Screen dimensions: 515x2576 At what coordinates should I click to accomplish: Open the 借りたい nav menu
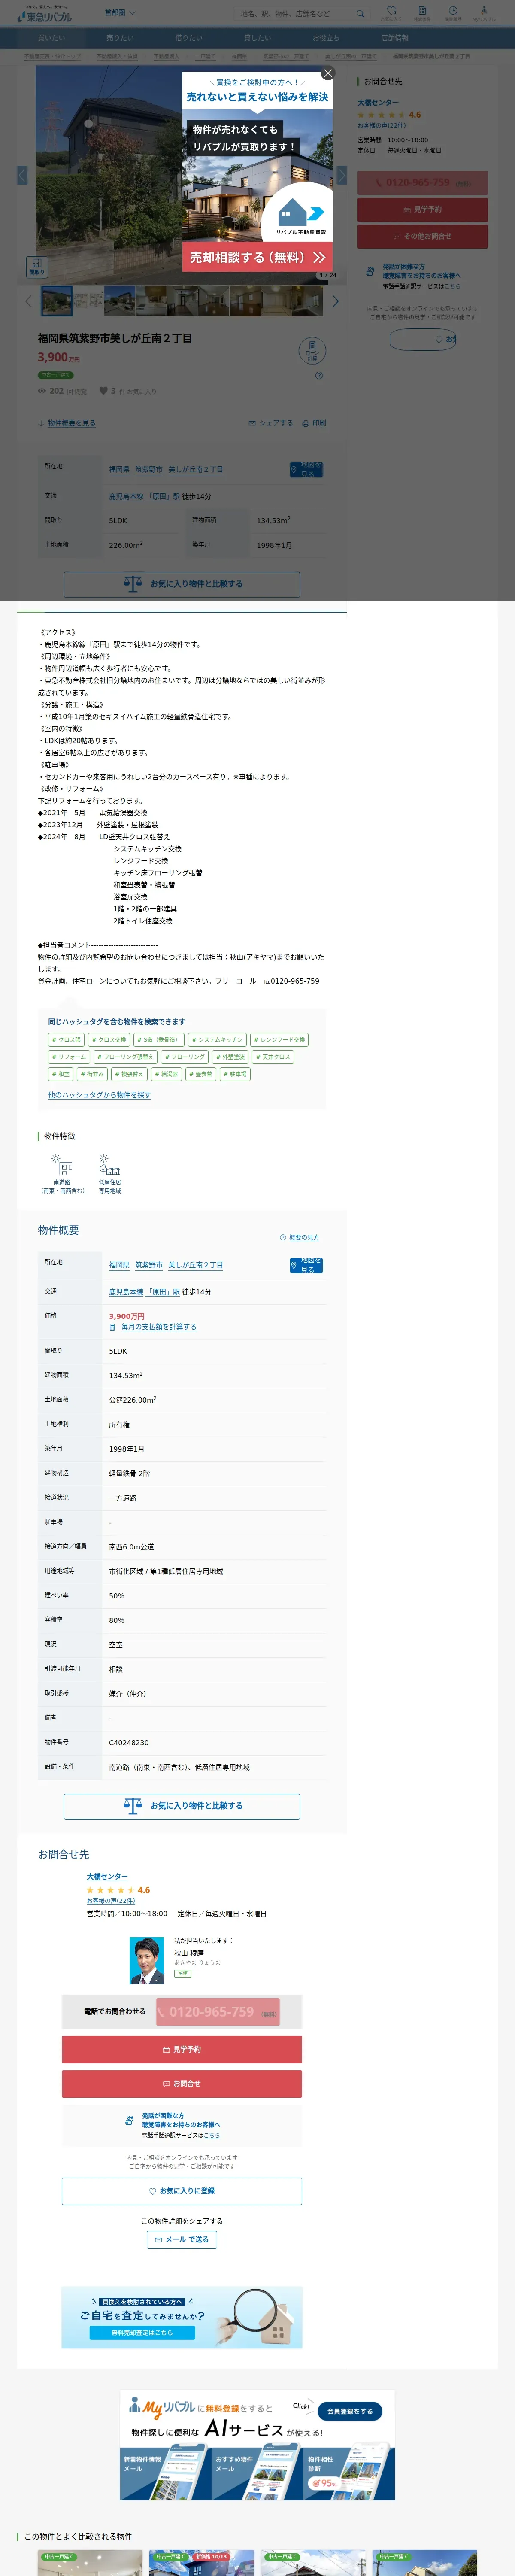[189, 38]
